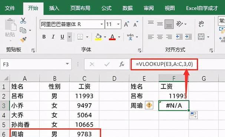Click the Increase Font Size icon
The height and width of the screenshot is (137, 225).
pyautogui.click(x=126, y=24)
